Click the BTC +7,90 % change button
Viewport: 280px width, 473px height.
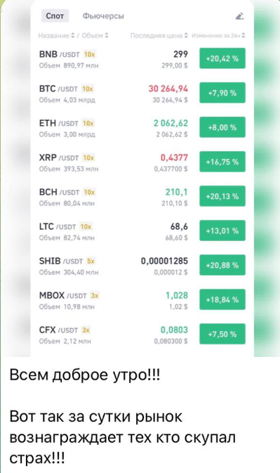(222, 93)
